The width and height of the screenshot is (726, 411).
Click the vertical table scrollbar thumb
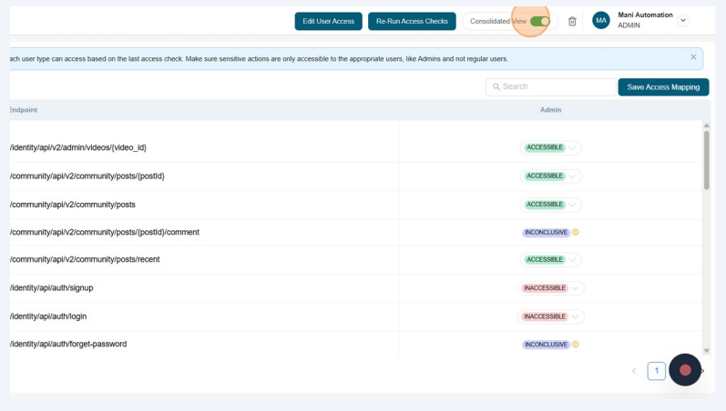click(706, 159)
